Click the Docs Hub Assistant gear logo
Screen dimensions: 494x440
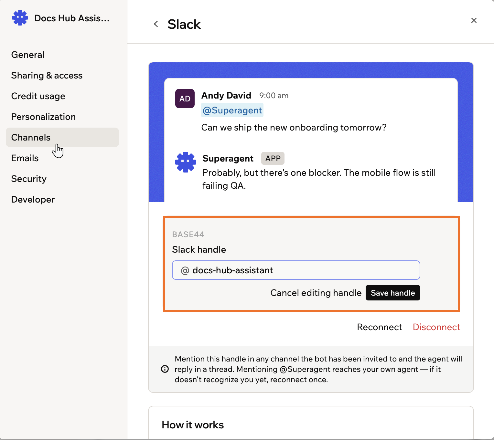click(20, 18)
